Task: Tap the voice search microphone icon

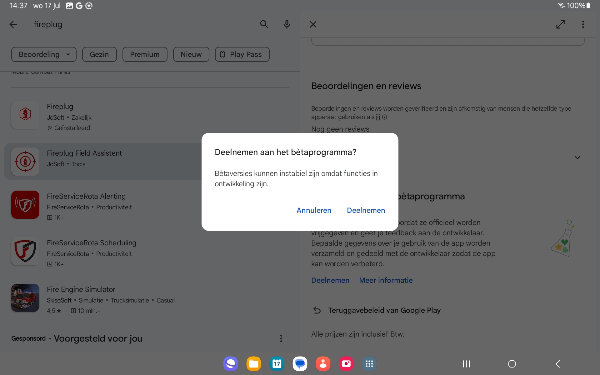Action: click(287, 24)
